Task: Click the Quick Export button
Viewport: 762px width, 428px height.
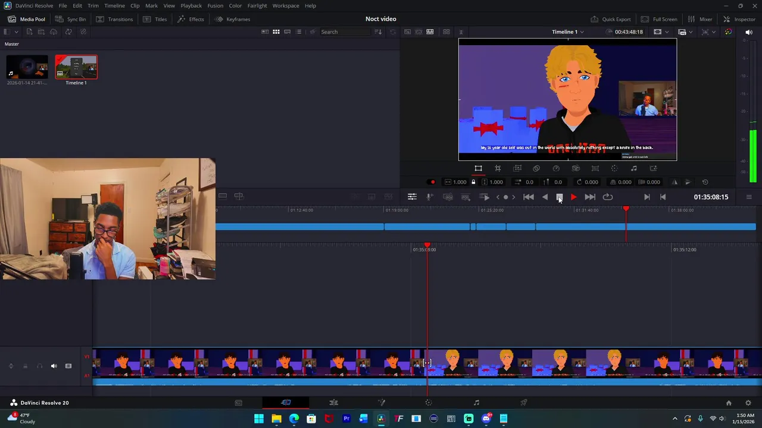Action: click(610, 19)
